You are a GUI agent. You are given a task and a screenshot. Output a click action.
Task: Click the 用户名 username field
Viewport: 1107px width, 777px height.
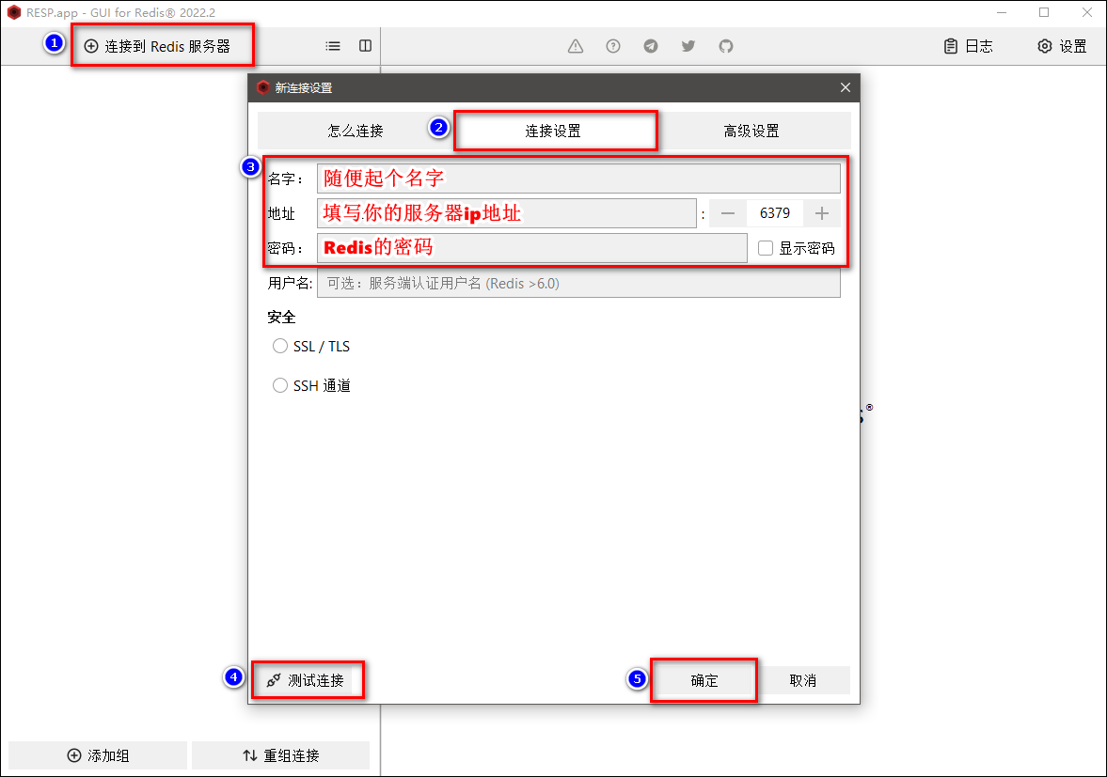(578, 284)
